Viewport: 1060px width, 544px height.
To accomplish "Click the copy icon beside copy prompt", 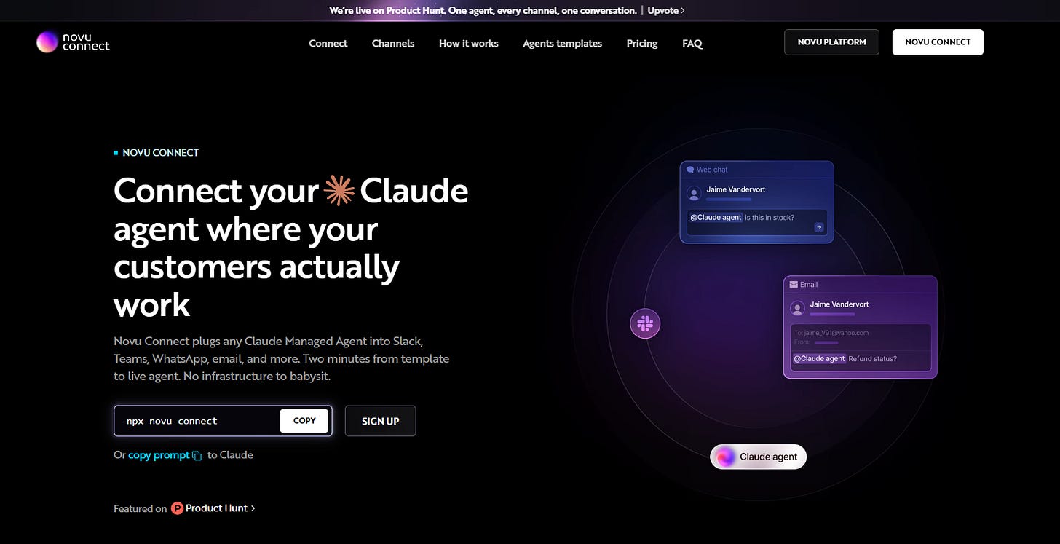I will (197, 456).
